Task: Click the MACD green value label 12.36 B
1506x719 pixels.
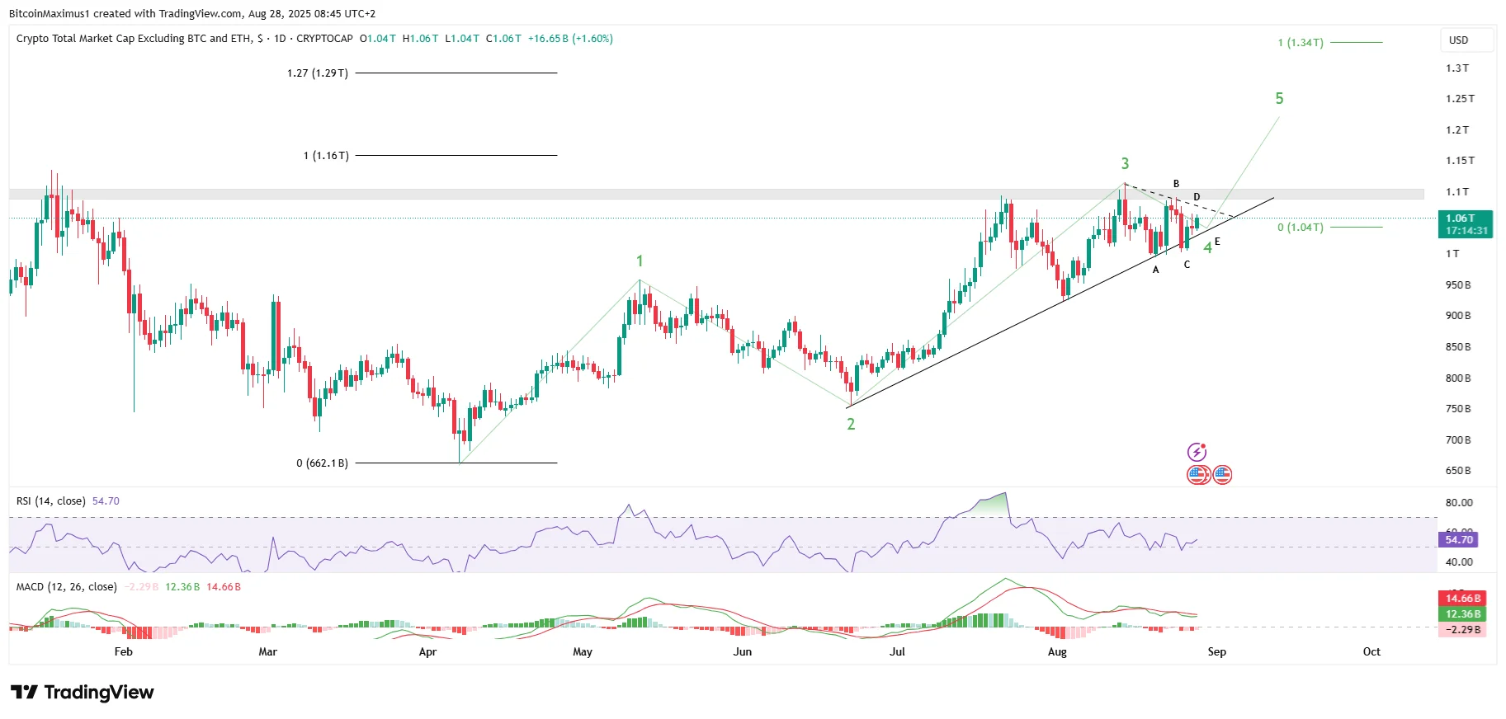Action: click(x=1464, y=614)
